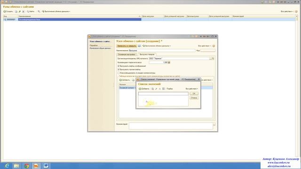Image resolution: width=301 pixels, height=169 pixels.
Task: Click the organization field ООО "Теремок"
Action: (x=179, y=58)
